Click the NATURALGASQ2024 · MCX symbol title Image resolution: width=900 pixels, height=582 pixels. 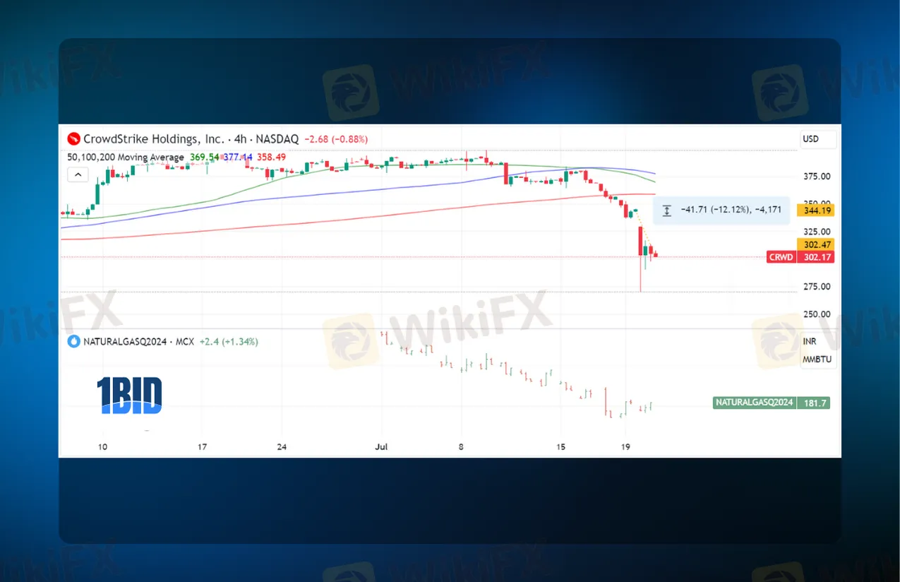139,342
